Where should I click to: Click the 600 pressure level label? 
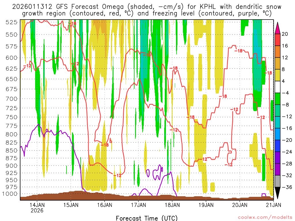12,58
